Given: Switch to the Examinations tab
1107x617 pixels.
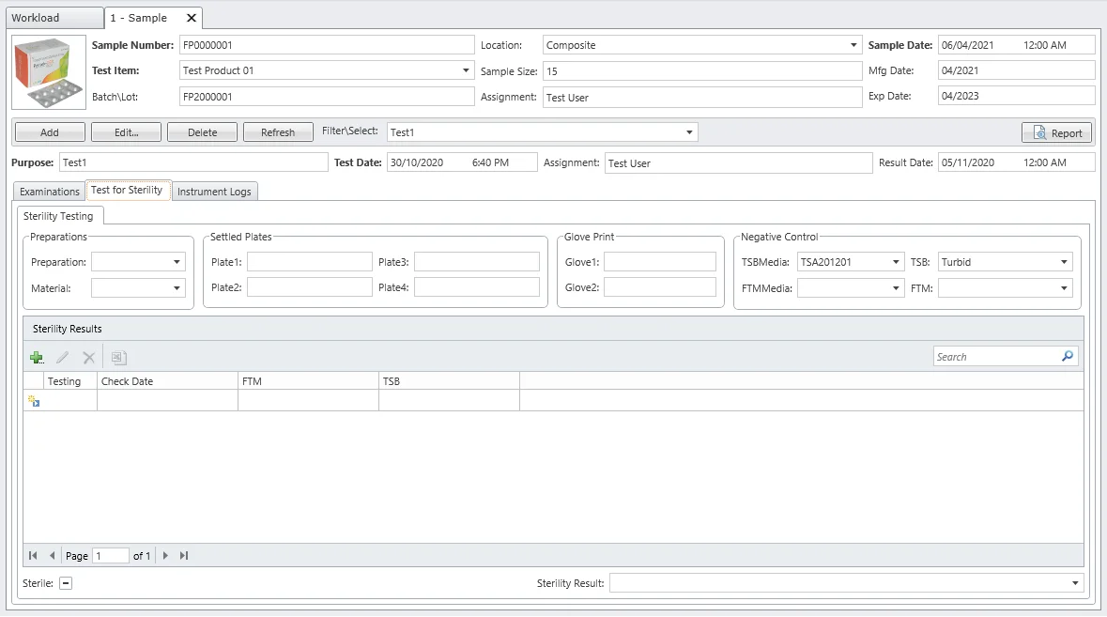Looking at the screenshot, I should pyautogui.click(x=50, y=192).
